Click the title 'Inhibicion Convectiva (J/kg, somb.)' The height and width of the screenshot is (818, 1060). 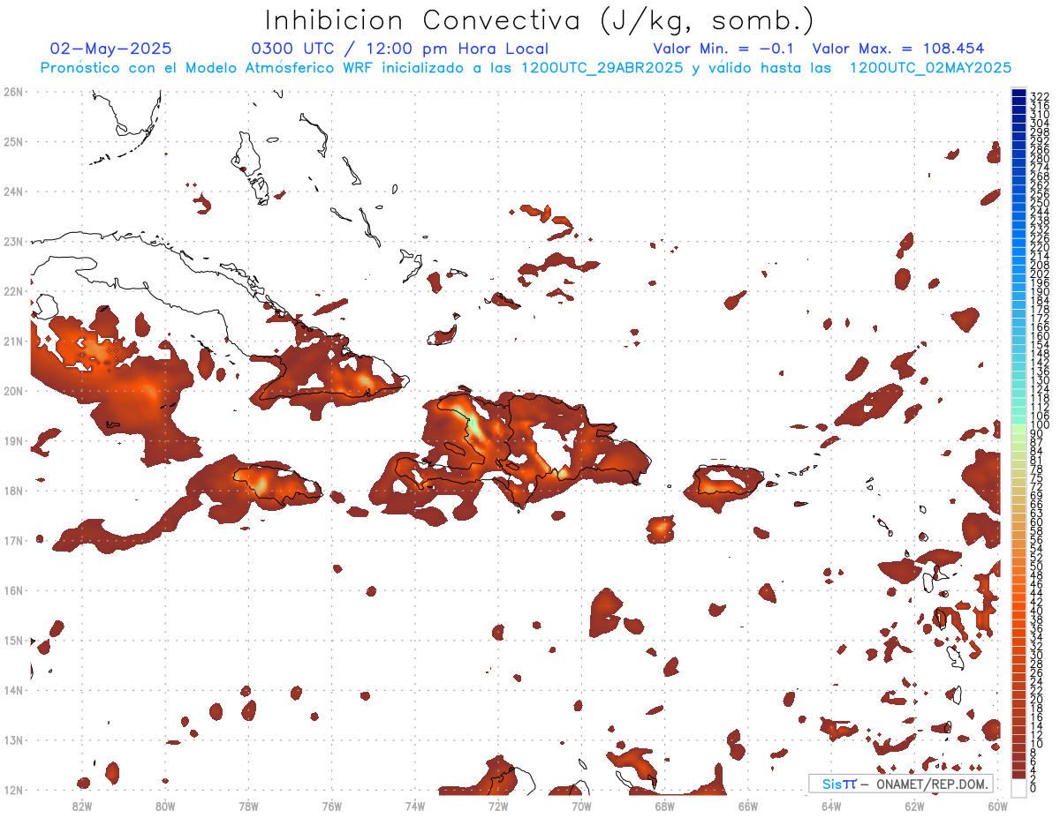[x=540, y=20]
